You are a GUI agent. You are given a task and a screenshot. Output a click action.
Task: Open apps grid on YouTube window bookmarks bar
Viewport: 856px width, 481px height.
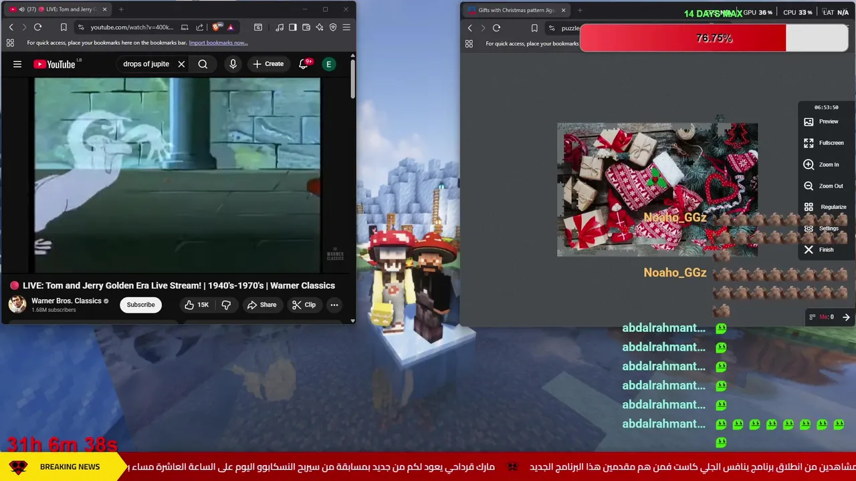[10, 43]
